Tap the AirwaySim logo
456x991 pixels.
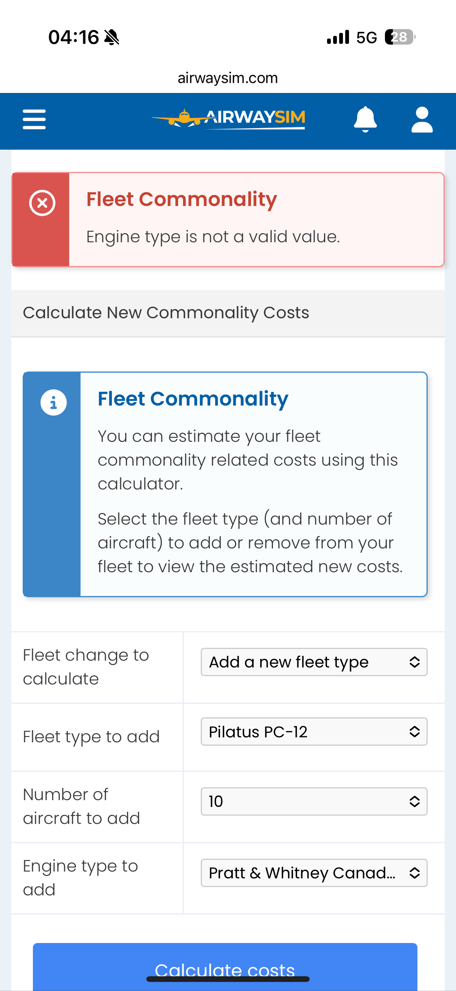tap(229, 119)
